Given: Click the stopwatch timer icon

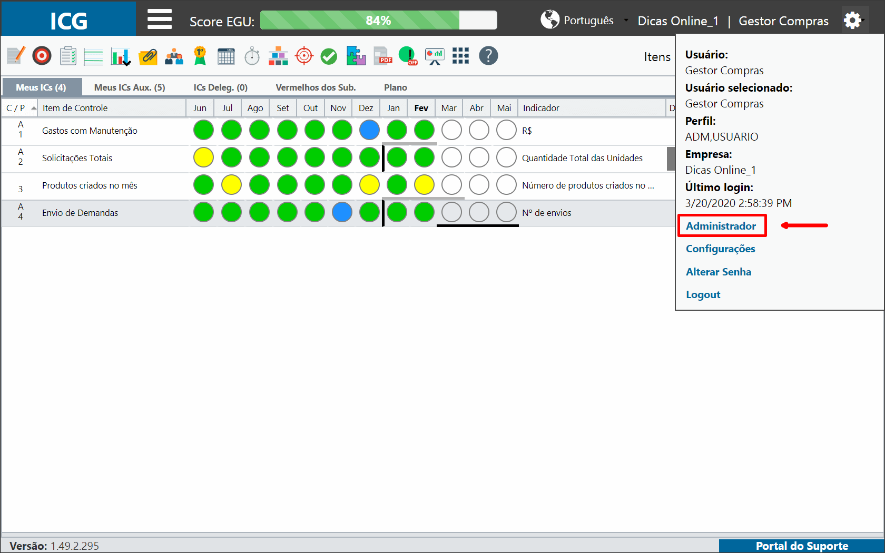Looking at the screenshot, I should click(252, 56).
